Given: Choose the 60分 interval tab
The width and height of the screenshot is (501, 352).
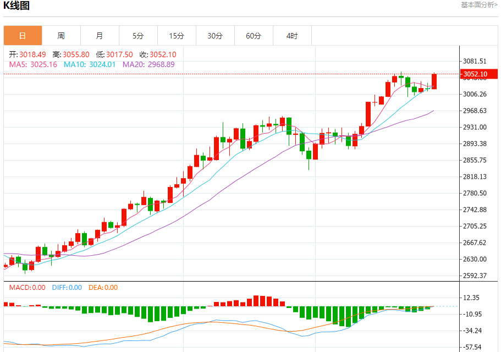Looking at the screenshot, I should [254, 36].
